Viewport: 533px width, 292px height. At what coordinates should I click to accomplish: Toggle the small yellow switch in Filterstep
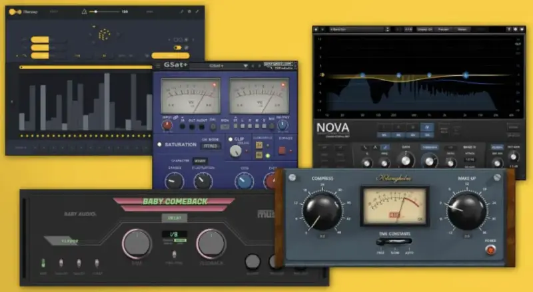(177, 47)
